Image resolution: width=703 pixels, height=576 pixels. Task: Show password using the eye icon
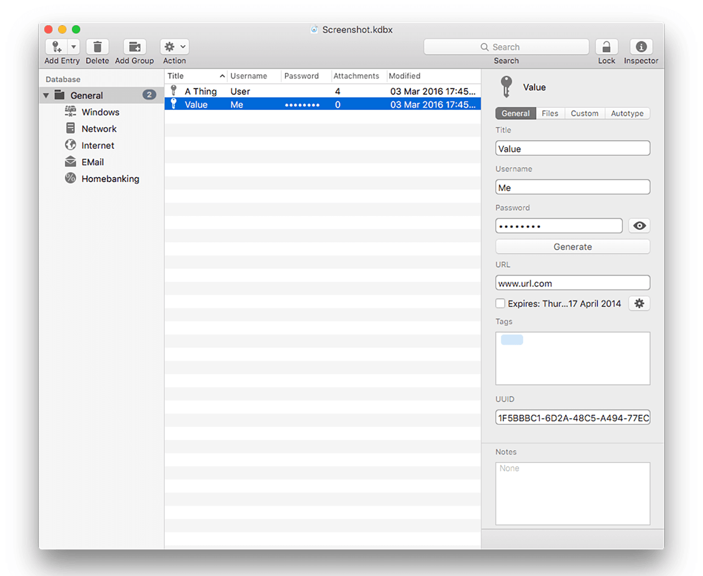tap(639, 226)
